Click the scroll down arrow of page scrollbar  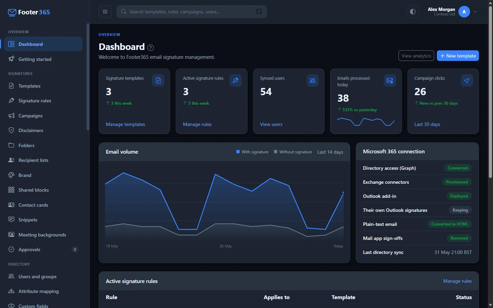pyautogui.click(x=490, y=305)
